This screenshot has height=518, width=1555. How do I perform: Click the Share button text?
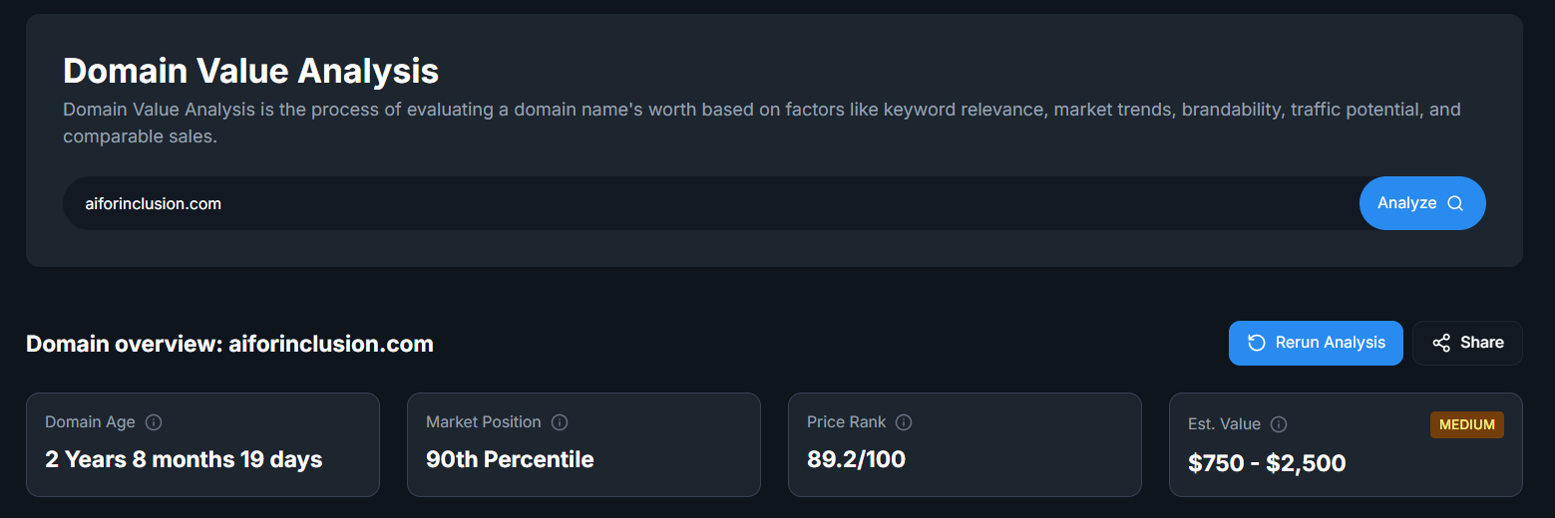click(1481, 343)
